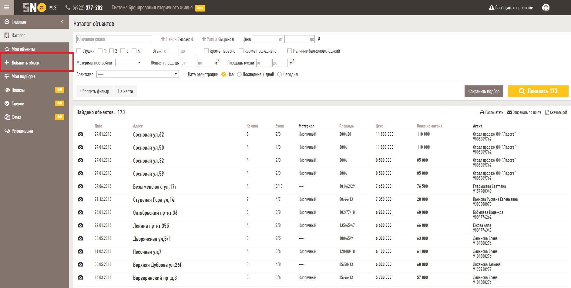Select Последние 7 дней radio button
571x288 pixels.
(239, 74)
